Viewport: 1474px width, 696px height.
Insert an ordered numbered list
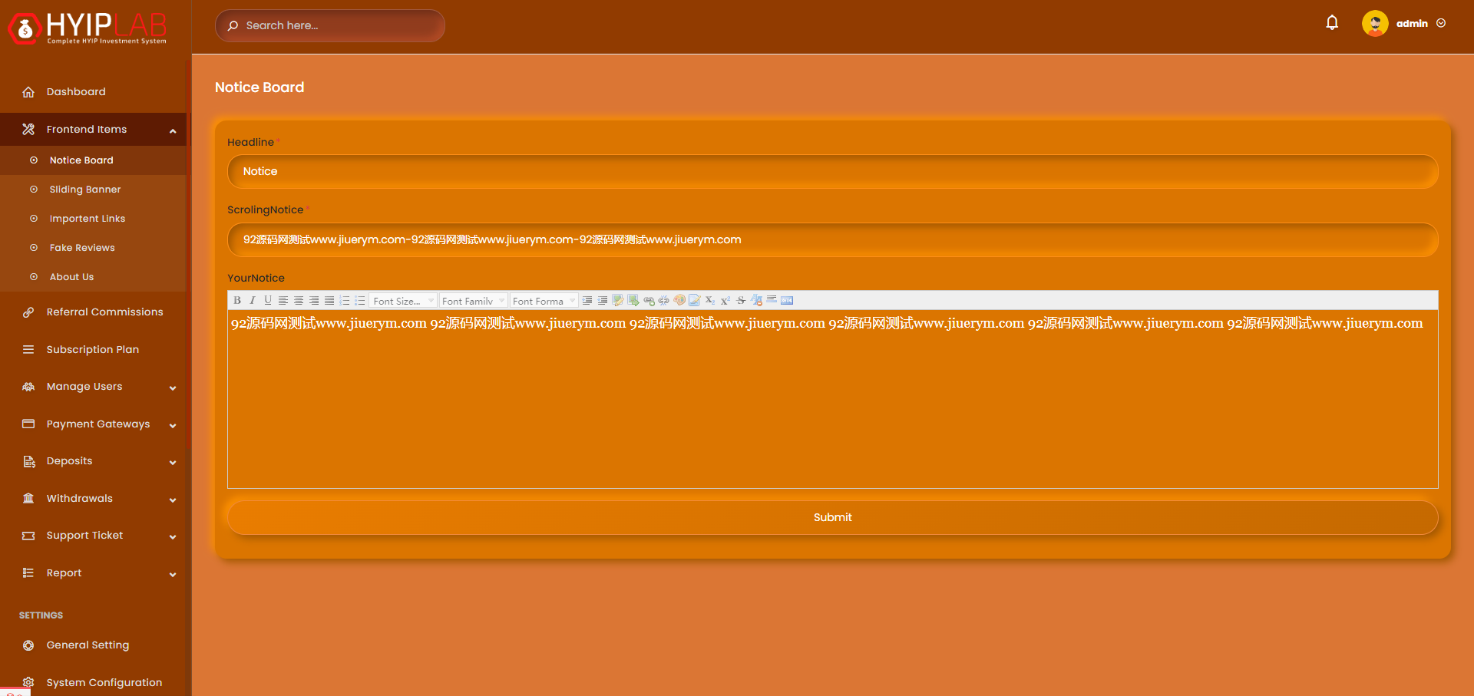[x=345, y=301]
